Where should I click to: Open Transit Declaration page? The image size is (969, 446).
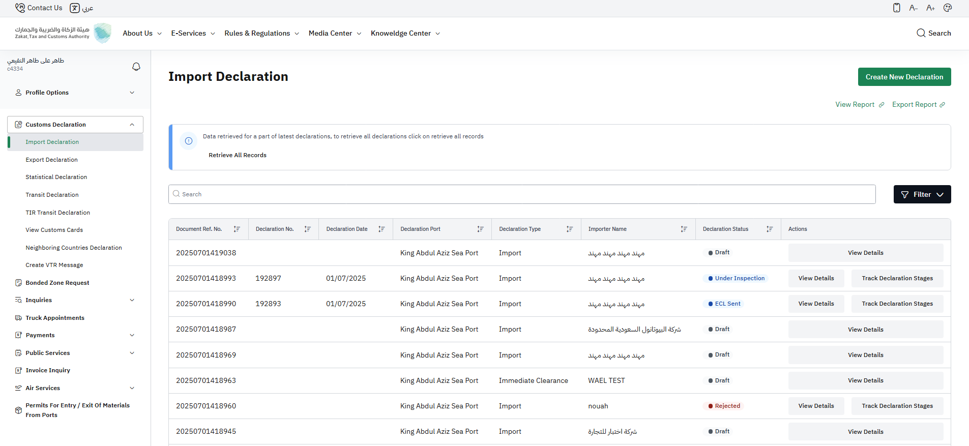click(x=52, y=195)
